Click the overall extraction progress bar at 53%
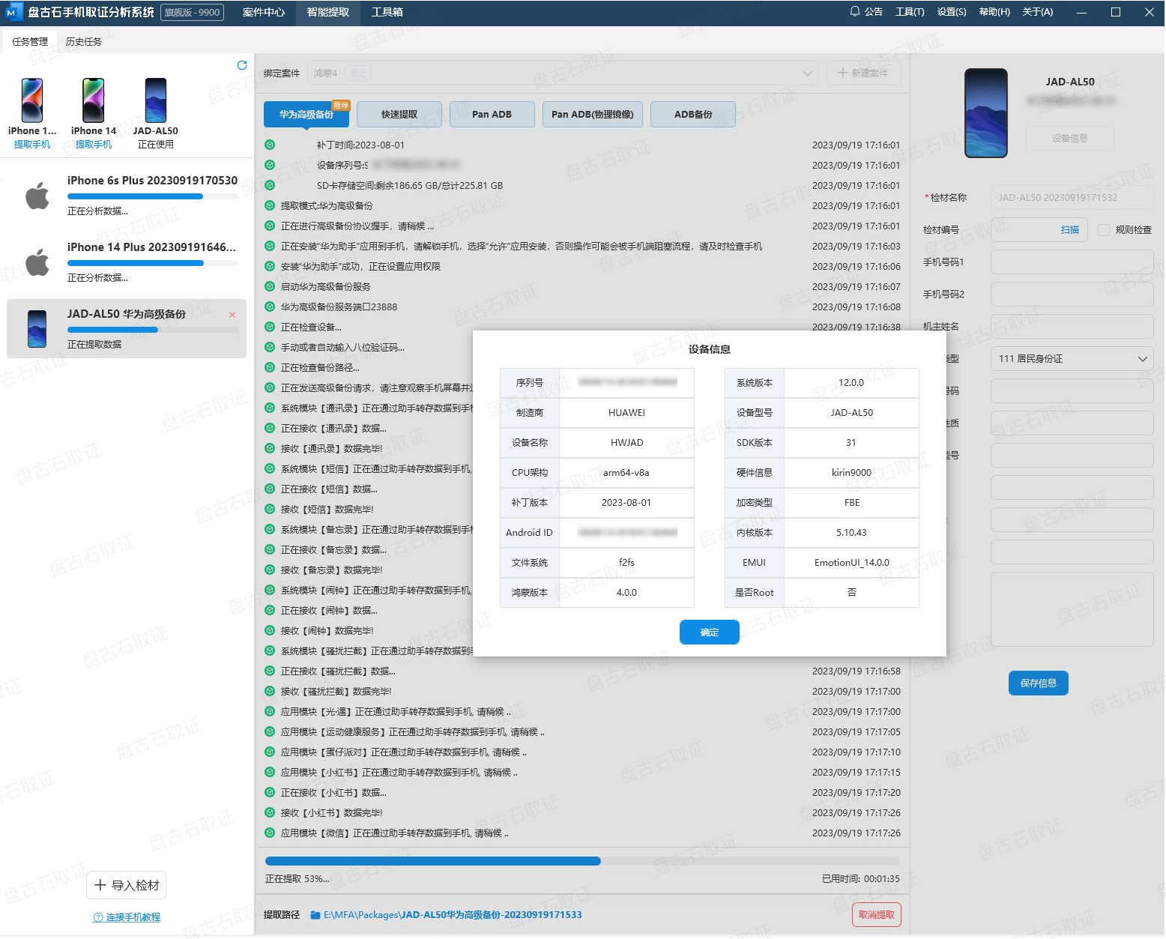Image resolution: width=1166 pixels, height=939 pixels. pyautogui.click(x=582, y=861)
